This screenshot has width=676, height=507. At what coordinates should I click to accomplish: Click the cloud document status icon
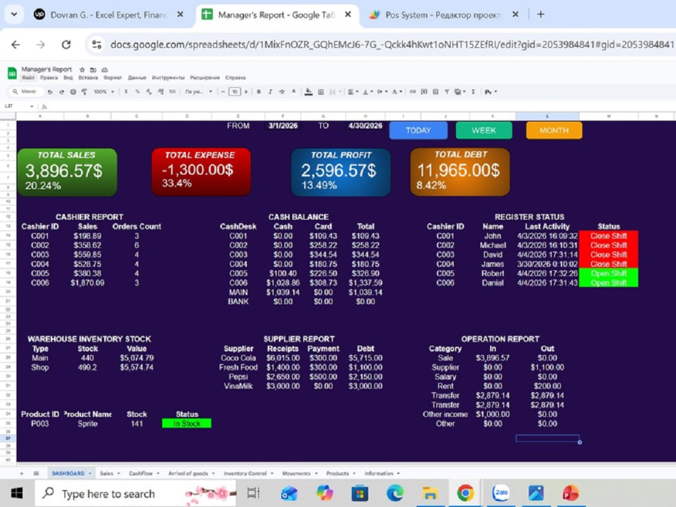coord(104,70)
